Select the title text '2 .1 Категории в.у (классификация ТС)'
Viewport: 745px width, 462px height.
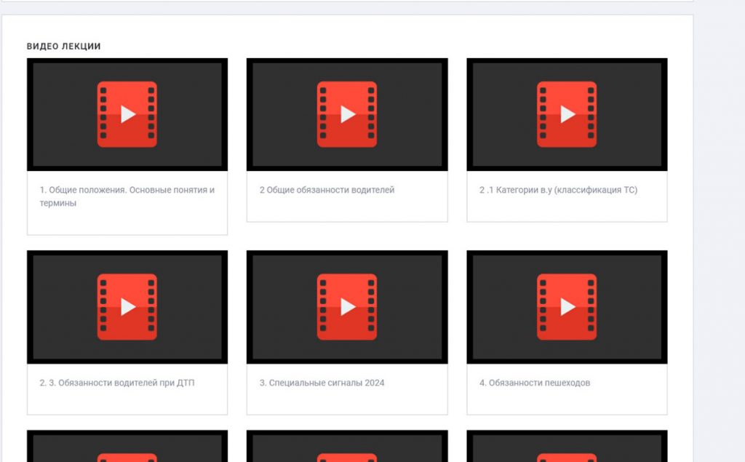point(558,190)
